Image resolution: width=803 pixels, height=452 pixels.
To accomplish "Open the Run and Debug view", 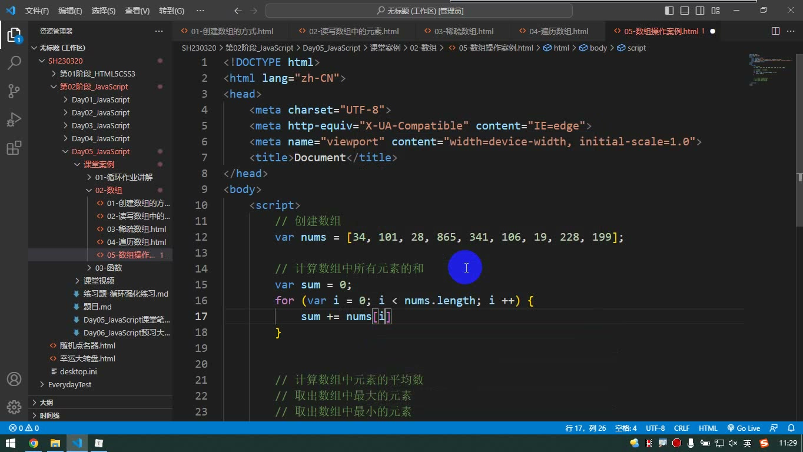I will point(14,119).
